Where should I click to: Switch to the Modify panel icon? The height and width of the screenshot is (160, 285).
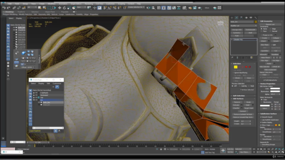click(x=236, y=18)
